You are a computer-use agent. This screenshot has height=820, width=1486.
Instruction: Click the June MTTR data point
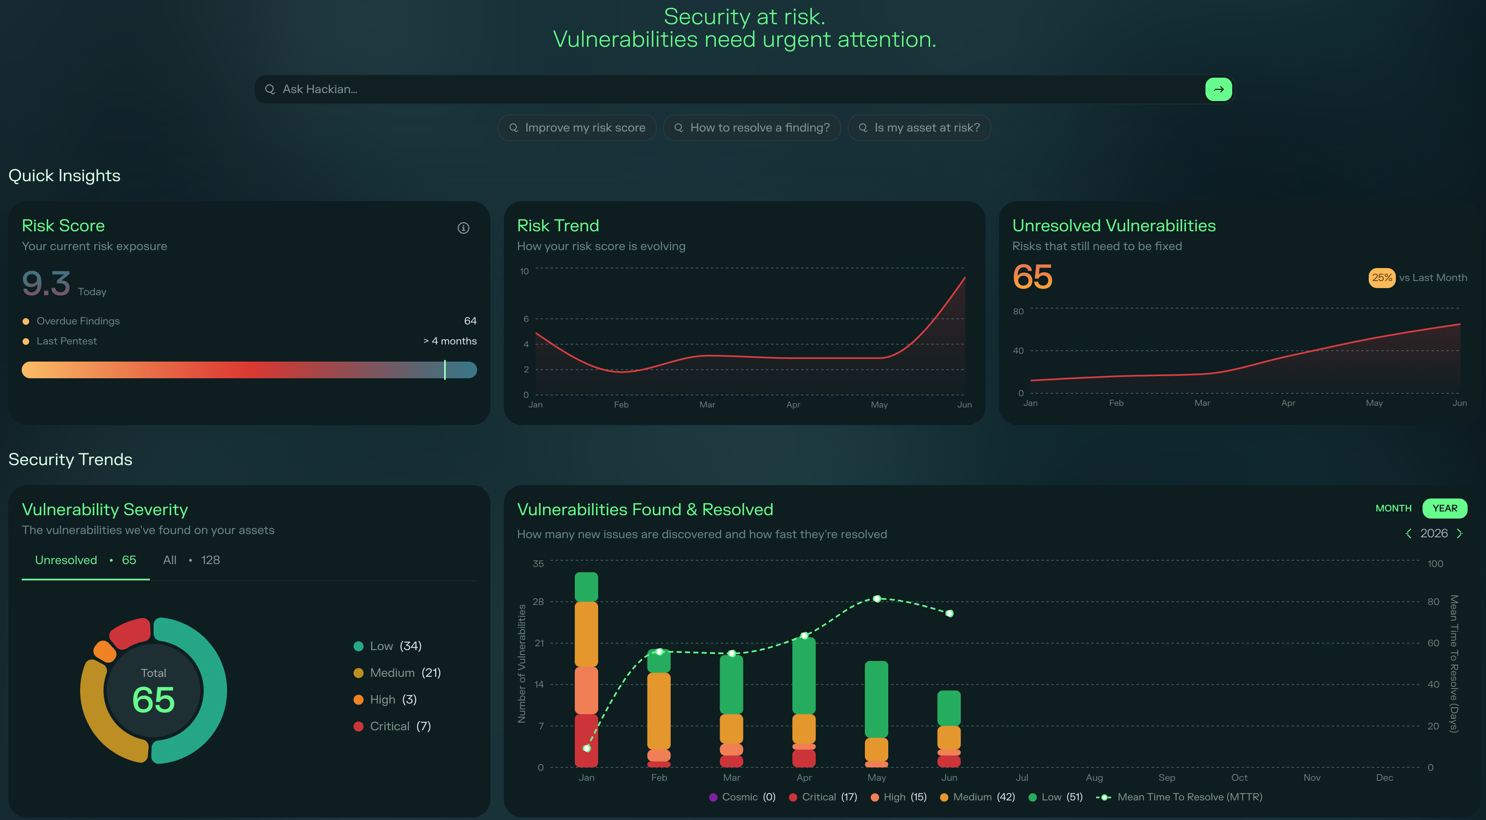950,613
